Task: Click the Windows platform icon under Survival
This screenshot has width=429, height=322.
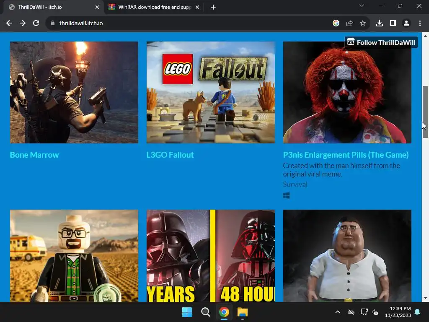Action: pos(287,195)
